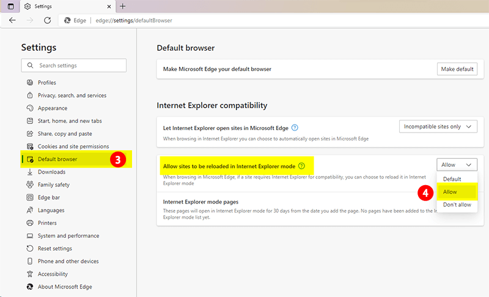Click the Accessibility icon in sidebar
Image resolution: width=489 pixels, height=297 pixels.
[30, 274]
